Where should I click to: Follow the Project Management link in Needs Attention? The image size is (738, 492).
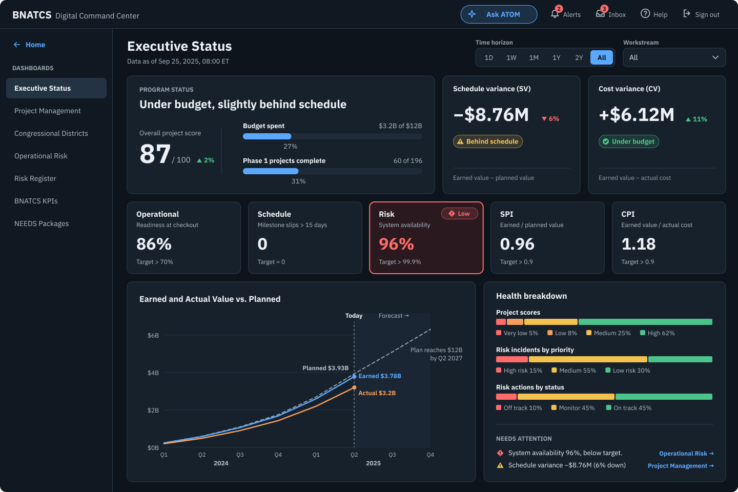(681, 466)
